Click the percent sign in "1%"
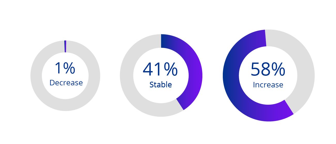The image size is (336, 144). coord(69,69)
